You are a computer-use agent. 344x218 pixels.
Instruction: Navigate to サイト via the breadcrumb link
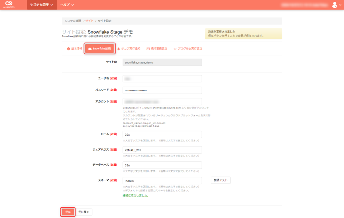(89, 21)
